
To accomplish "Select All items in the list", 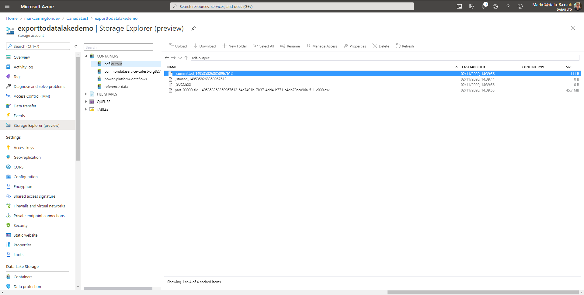I will [x=263, y=46].
